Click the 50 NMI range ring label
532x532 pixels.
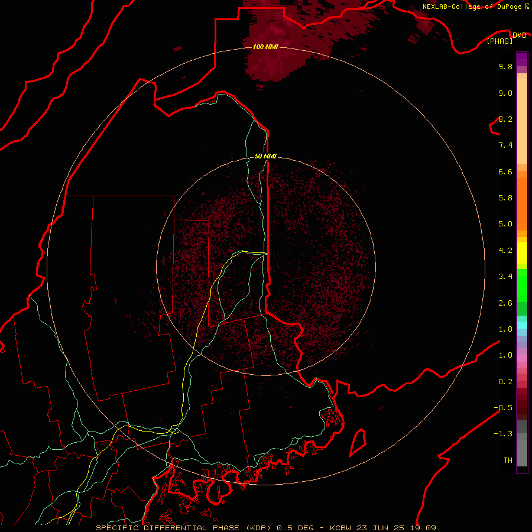click(x=265, y=156)
